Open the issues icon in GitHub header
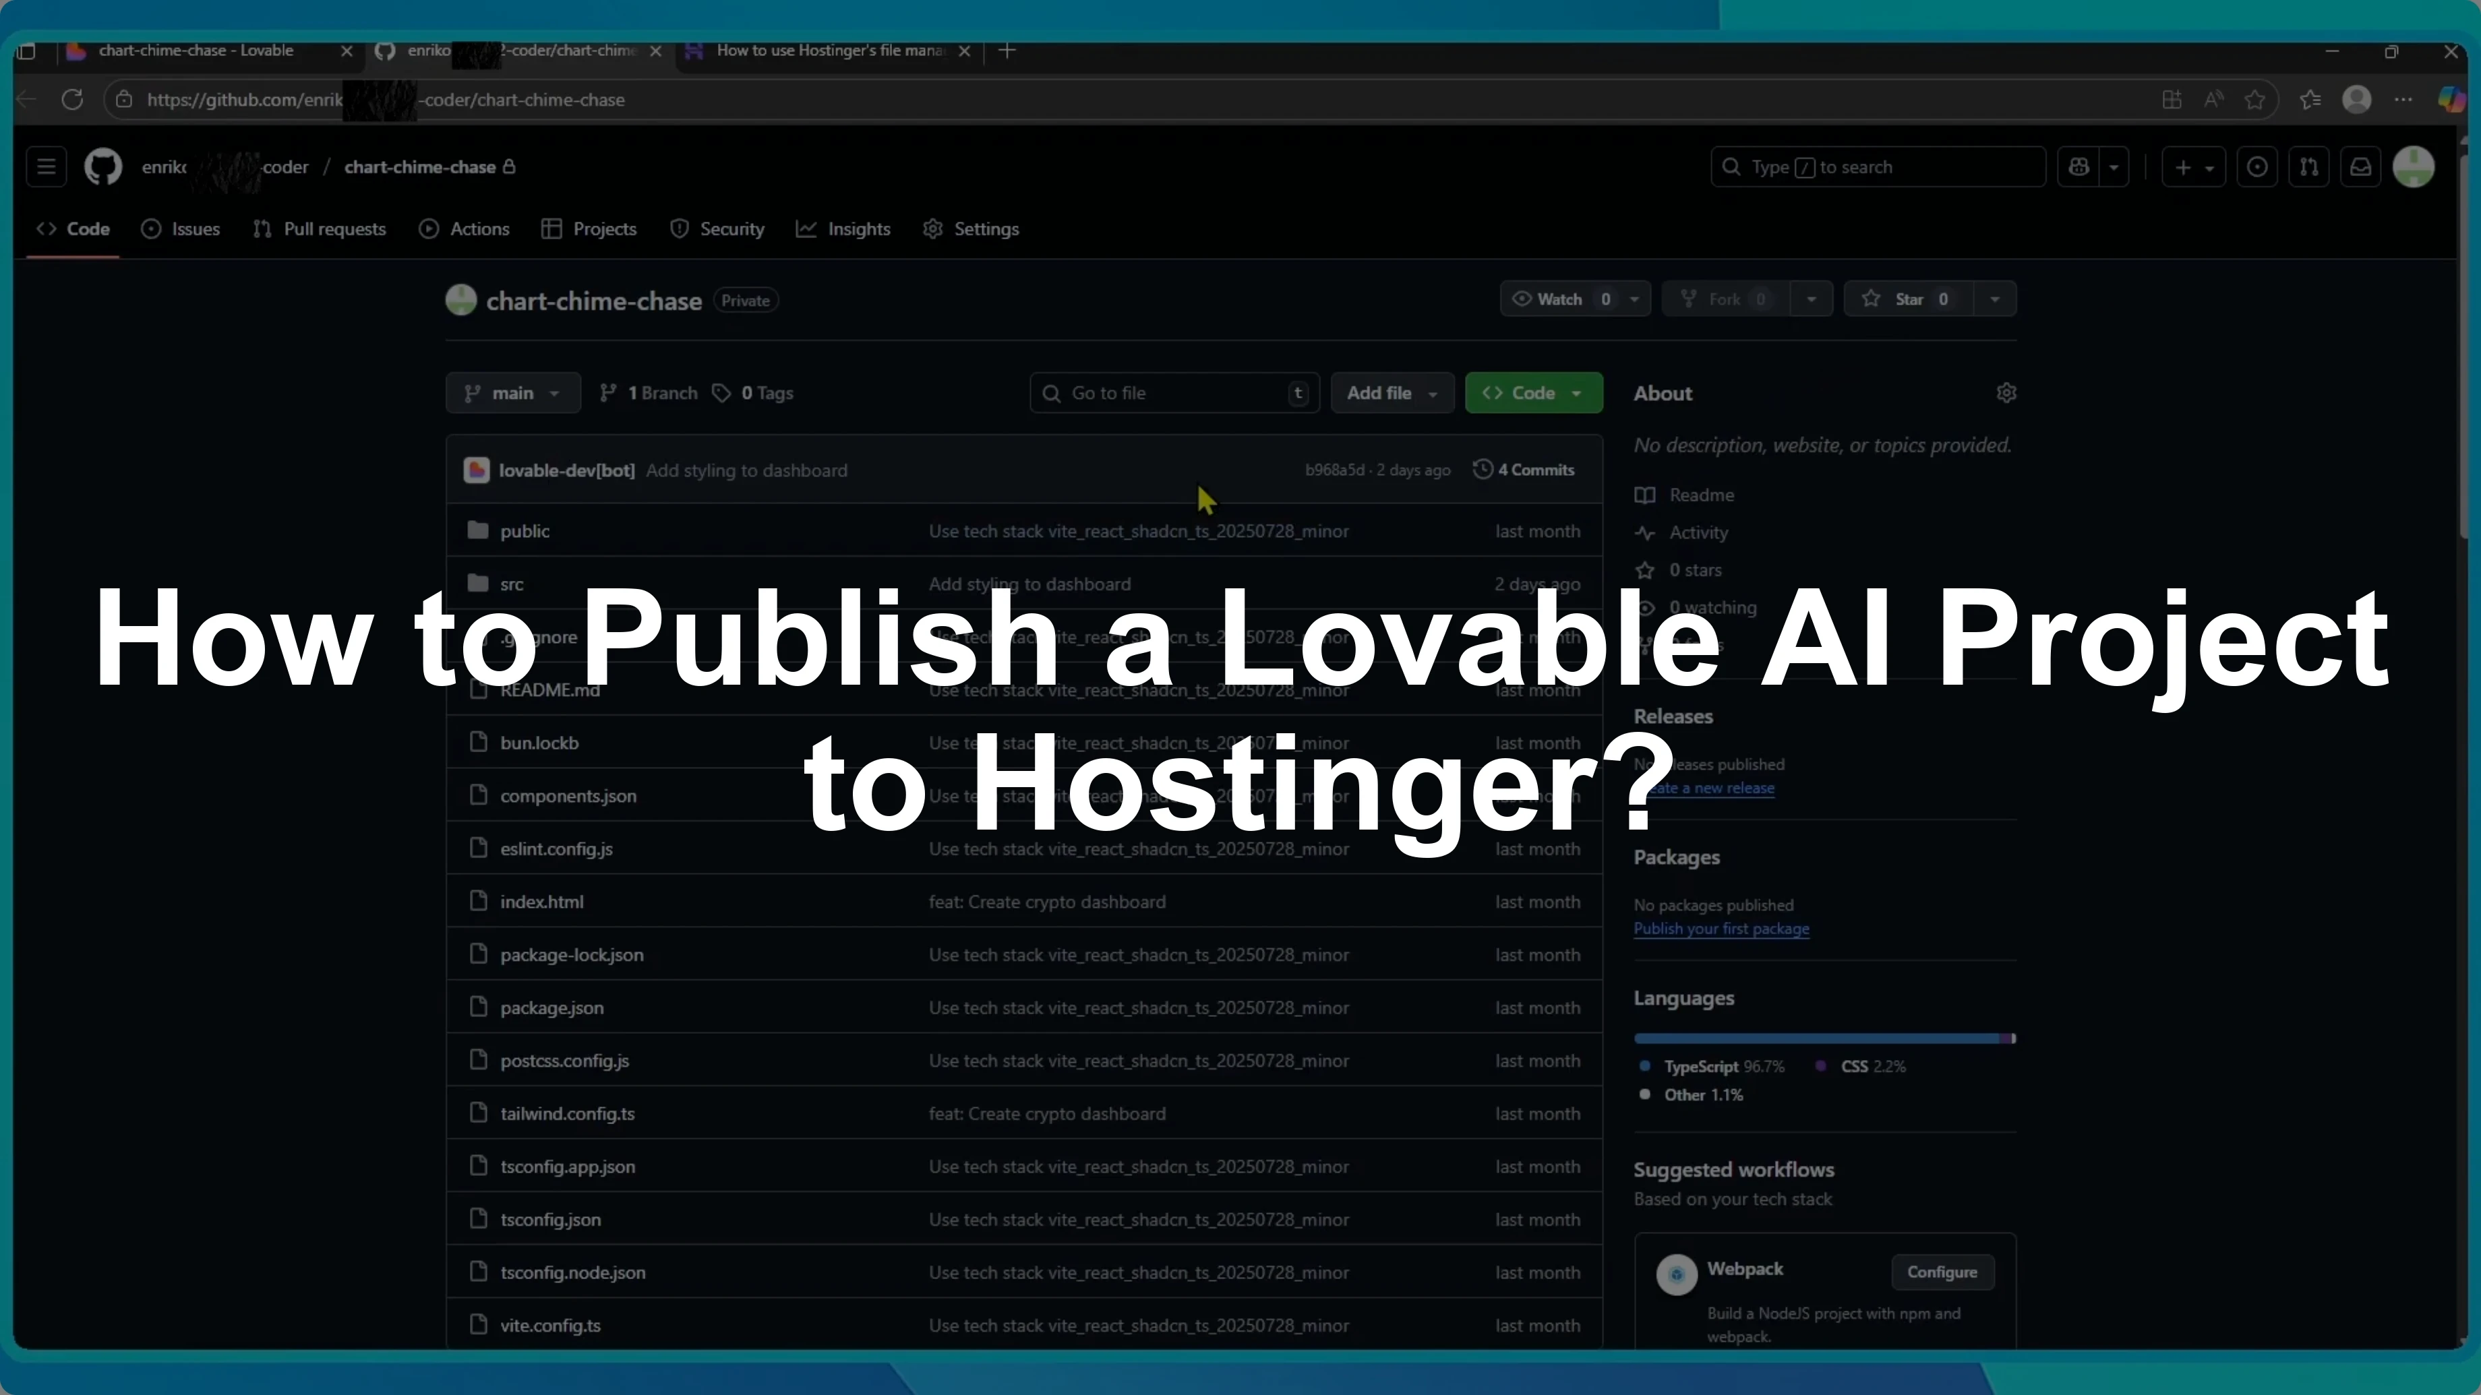The height and width of the screenshot is (1395, 2481). pyautogui.click(x=2256, y=166)
